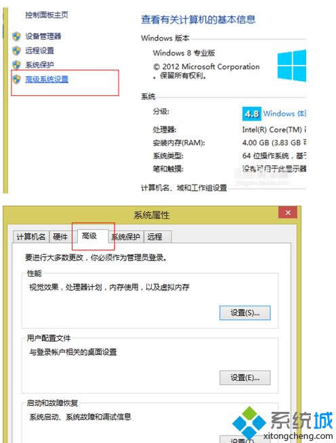Screen dimensions: 336x443
Task: Open 系统保护 link in sidebar
Action: 40,65
